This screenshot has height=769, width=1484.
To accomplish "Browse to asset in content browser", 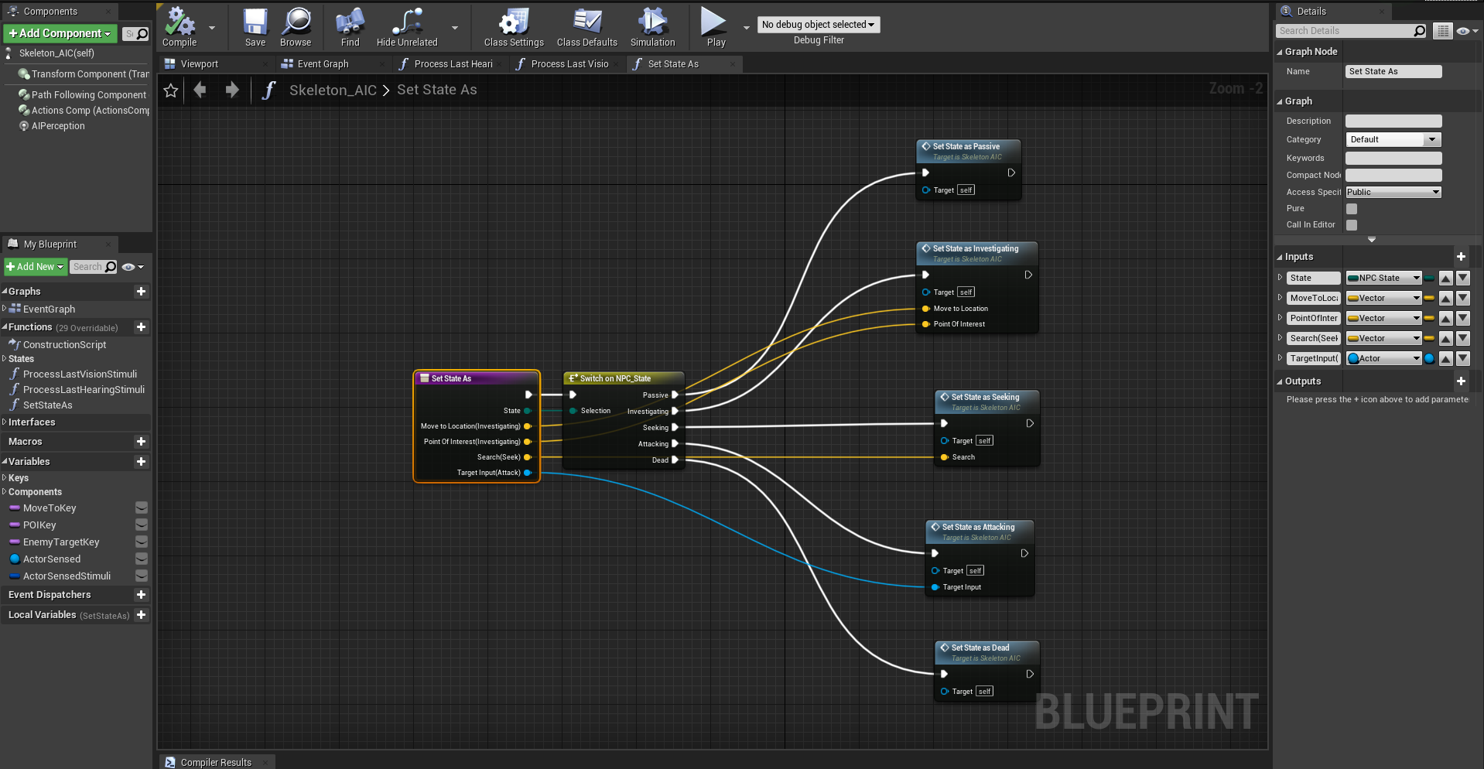I will coord(296,28).
